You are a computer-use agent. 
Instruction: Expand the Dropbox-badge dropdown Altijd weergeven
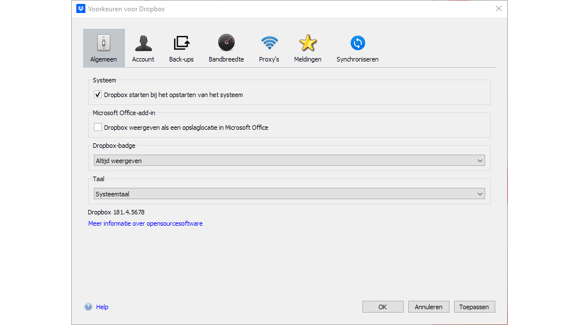289,161
